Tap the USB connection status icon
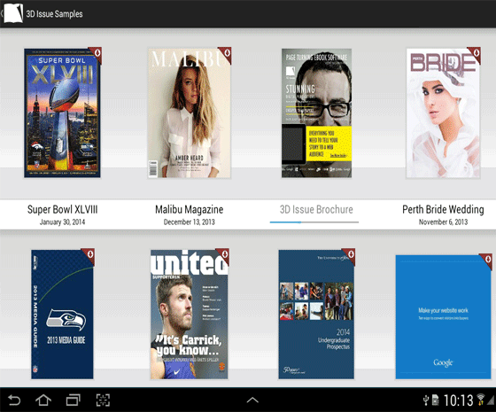The width and height of the screenshot is (496, 412). coord(426,400)
